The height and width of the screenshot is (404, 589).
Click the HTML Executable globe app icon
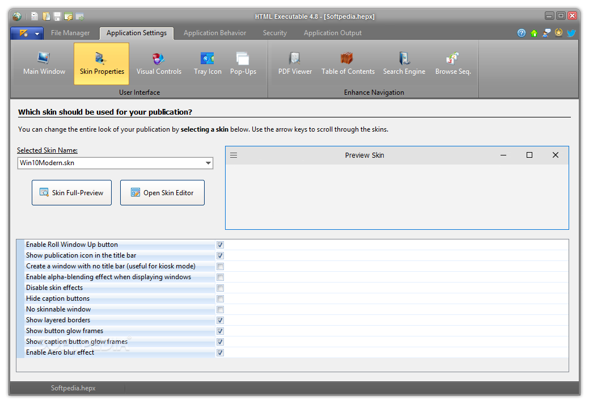coord(16,16)
